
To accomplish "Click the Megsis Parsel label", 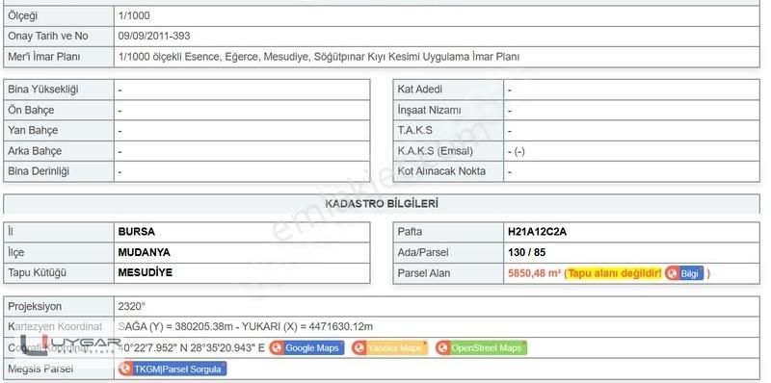I will click(40, 369).
